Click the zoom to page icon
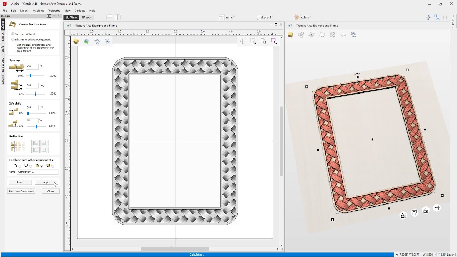457x257 pixels. tap(264, 41)
